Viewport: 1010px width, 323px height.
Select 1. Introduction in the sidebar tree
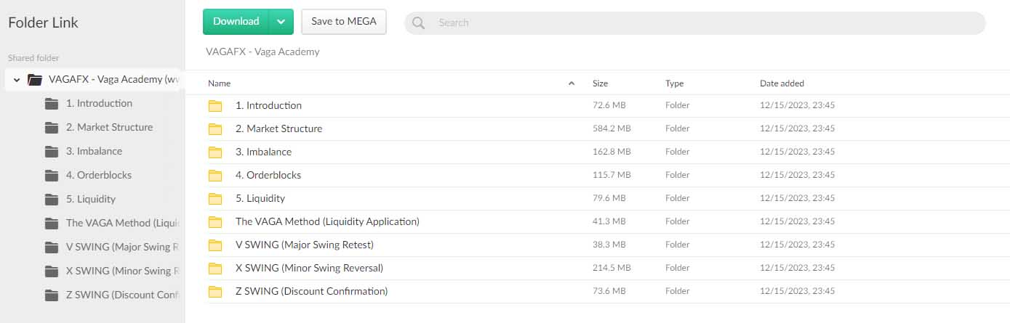click(x=99, y=103)
